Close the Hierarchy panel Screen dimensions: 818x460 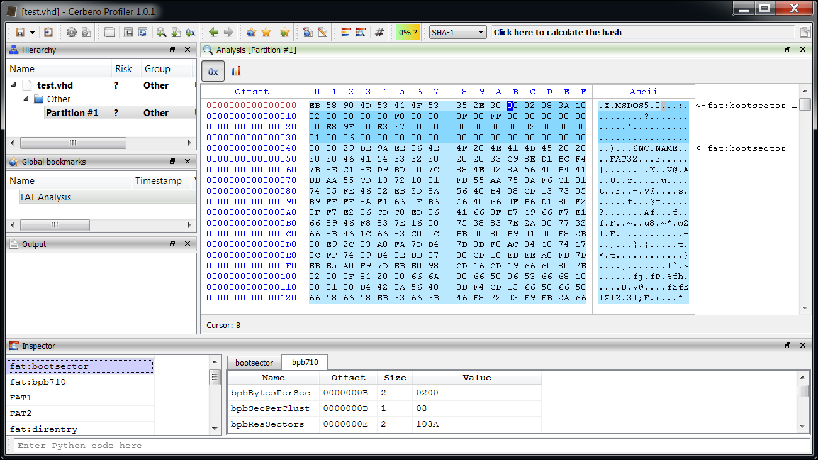point(187,50)
